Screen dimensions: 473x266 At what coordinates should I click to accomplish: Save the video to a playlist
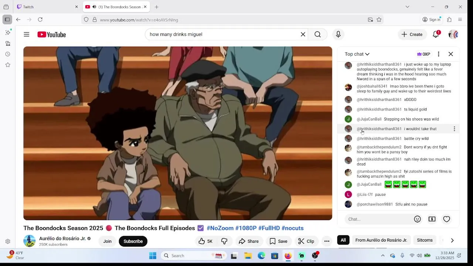[x=278, y=241]
